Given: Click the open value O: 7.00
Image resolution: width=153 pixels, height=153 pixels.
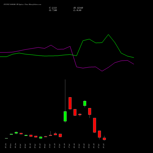Looking at the screenshot, I should tap(53, 10).
